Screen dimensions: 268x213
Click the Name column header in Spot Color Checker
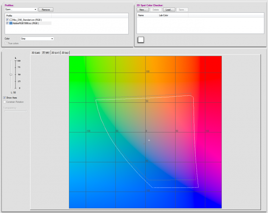coord(147,15)
